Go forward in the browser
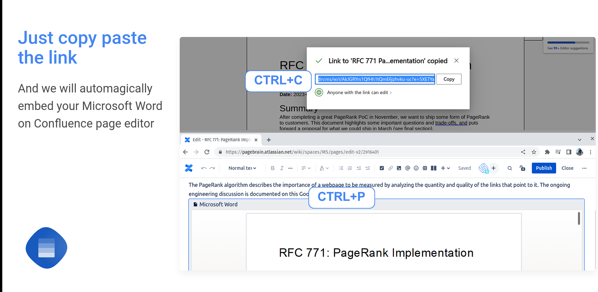This screenshot has width=598, height=292. [196, 152]
